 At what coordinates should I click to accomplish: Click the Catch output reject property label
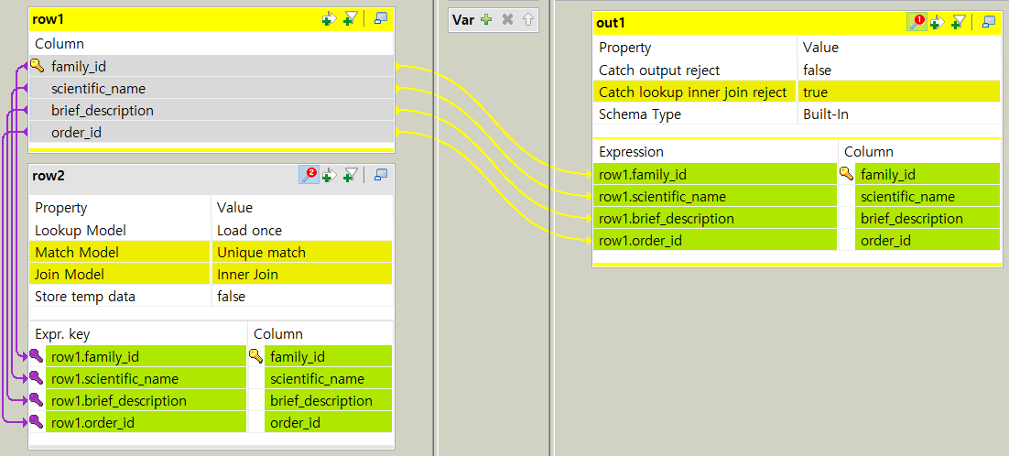(659, 71)
